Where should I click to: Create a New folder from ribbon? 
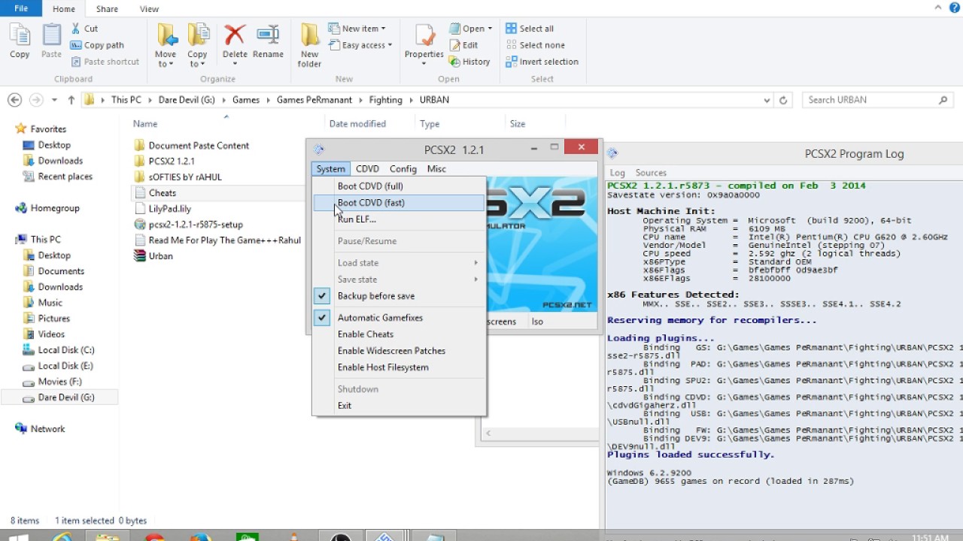coord(309,45)
